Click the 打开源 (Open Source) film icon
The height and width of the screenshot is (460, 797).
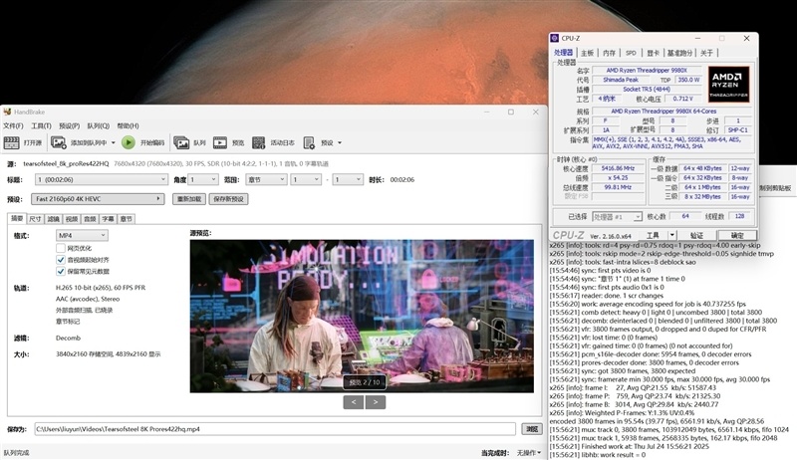pyautogui.click(x=12, y=143)
